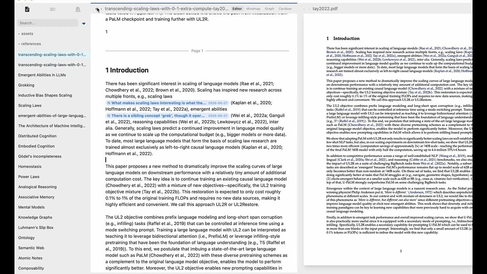The width and height of the screenshot is (487, 274).
Task: Open the Power Laws note
Action: point(29,177)
